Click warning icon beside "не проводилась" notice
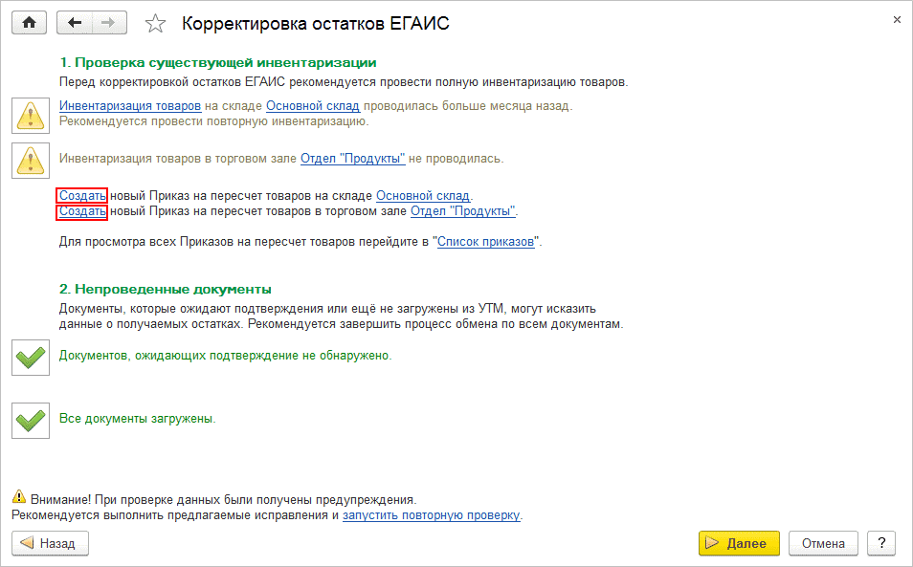The width and height of the screenshot is (913, 567). click(30, 159)
